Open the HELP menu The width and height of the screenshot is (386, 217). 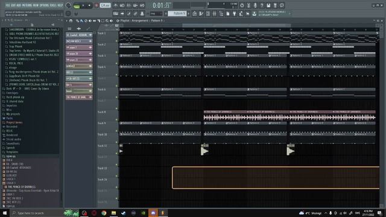60,5
